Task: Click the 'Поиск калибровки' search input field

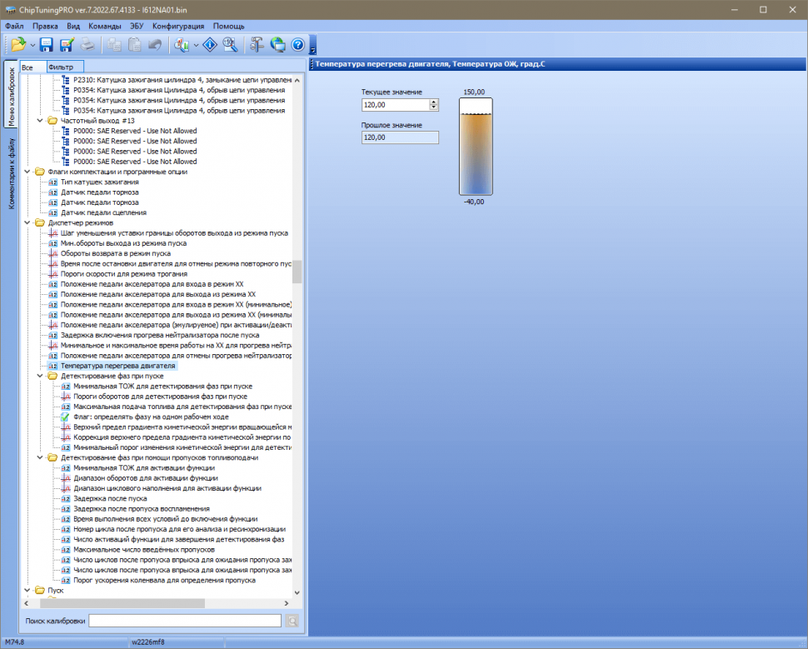Action: click(x=185, y=621)
